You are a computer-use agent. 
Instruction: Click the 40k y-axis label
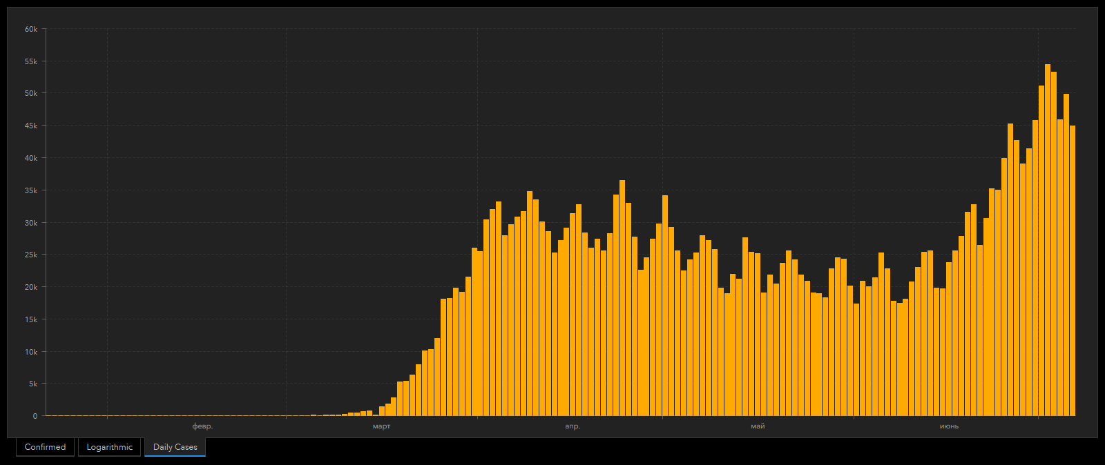click(31, 158)
